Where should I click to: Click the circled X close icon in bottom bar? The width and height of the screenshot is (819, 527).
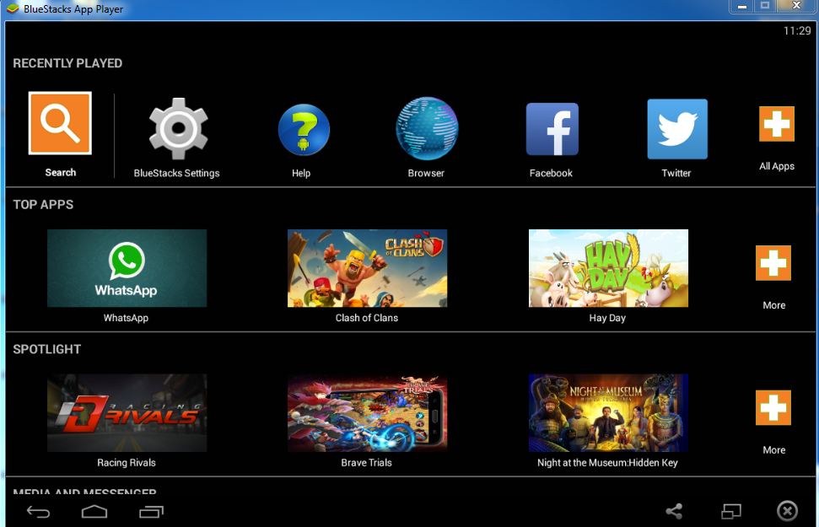pyautogui.click(x=787, y=511)
